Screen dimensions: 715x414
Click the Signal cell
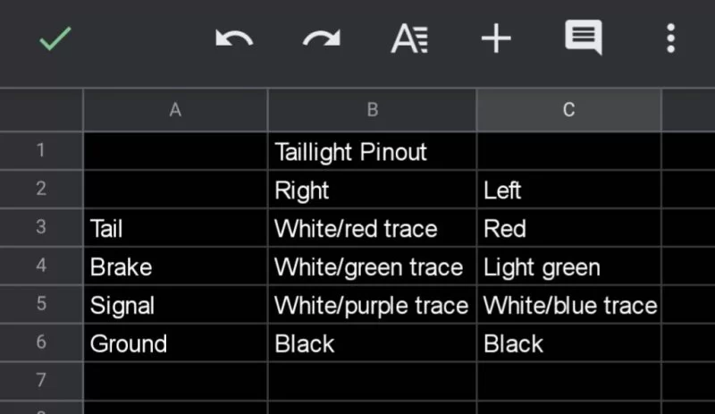175,306
